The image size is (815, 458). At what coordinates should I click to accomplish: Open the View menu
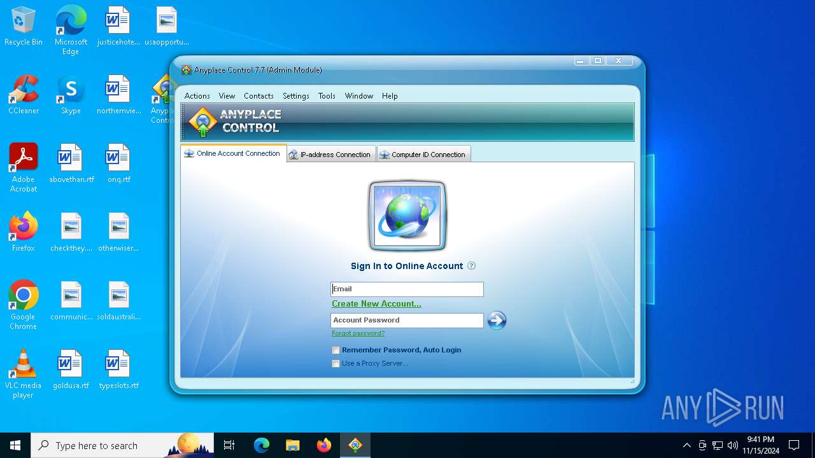coord(227,96)
